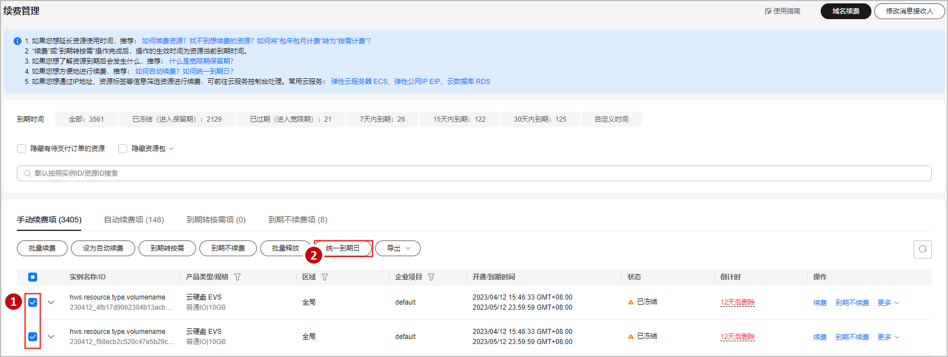The image size is (948, 357).
Task: Click the 域名续费 button
Action: tap(846, 11)
